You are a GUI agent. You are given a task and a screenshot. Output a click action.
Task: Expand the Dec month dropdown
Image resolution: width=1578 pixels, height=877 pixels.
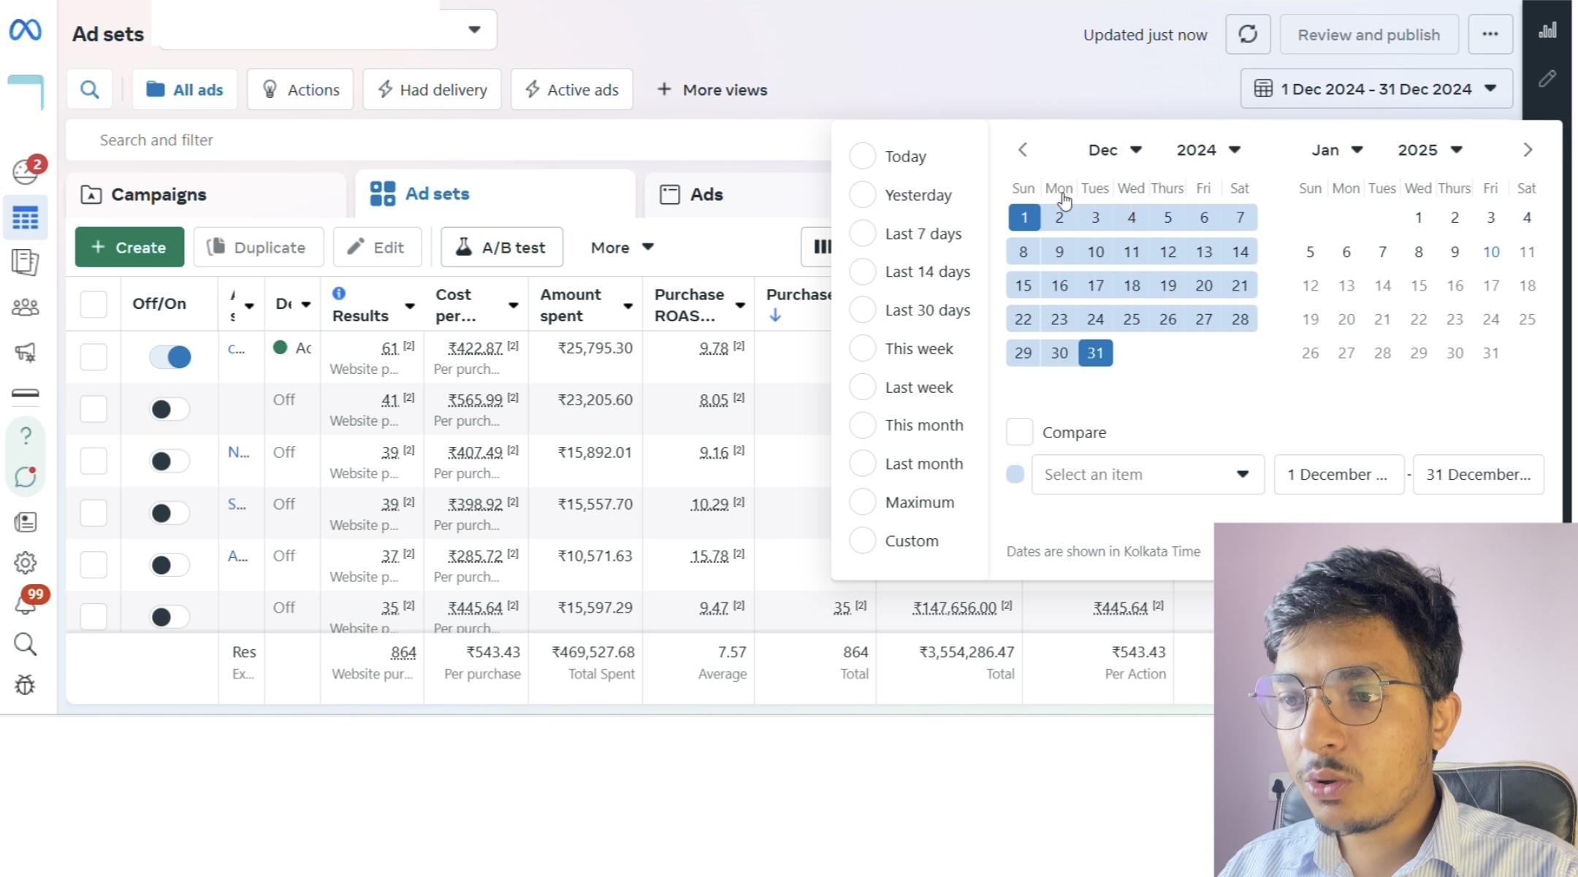(x=1115, y=150)
